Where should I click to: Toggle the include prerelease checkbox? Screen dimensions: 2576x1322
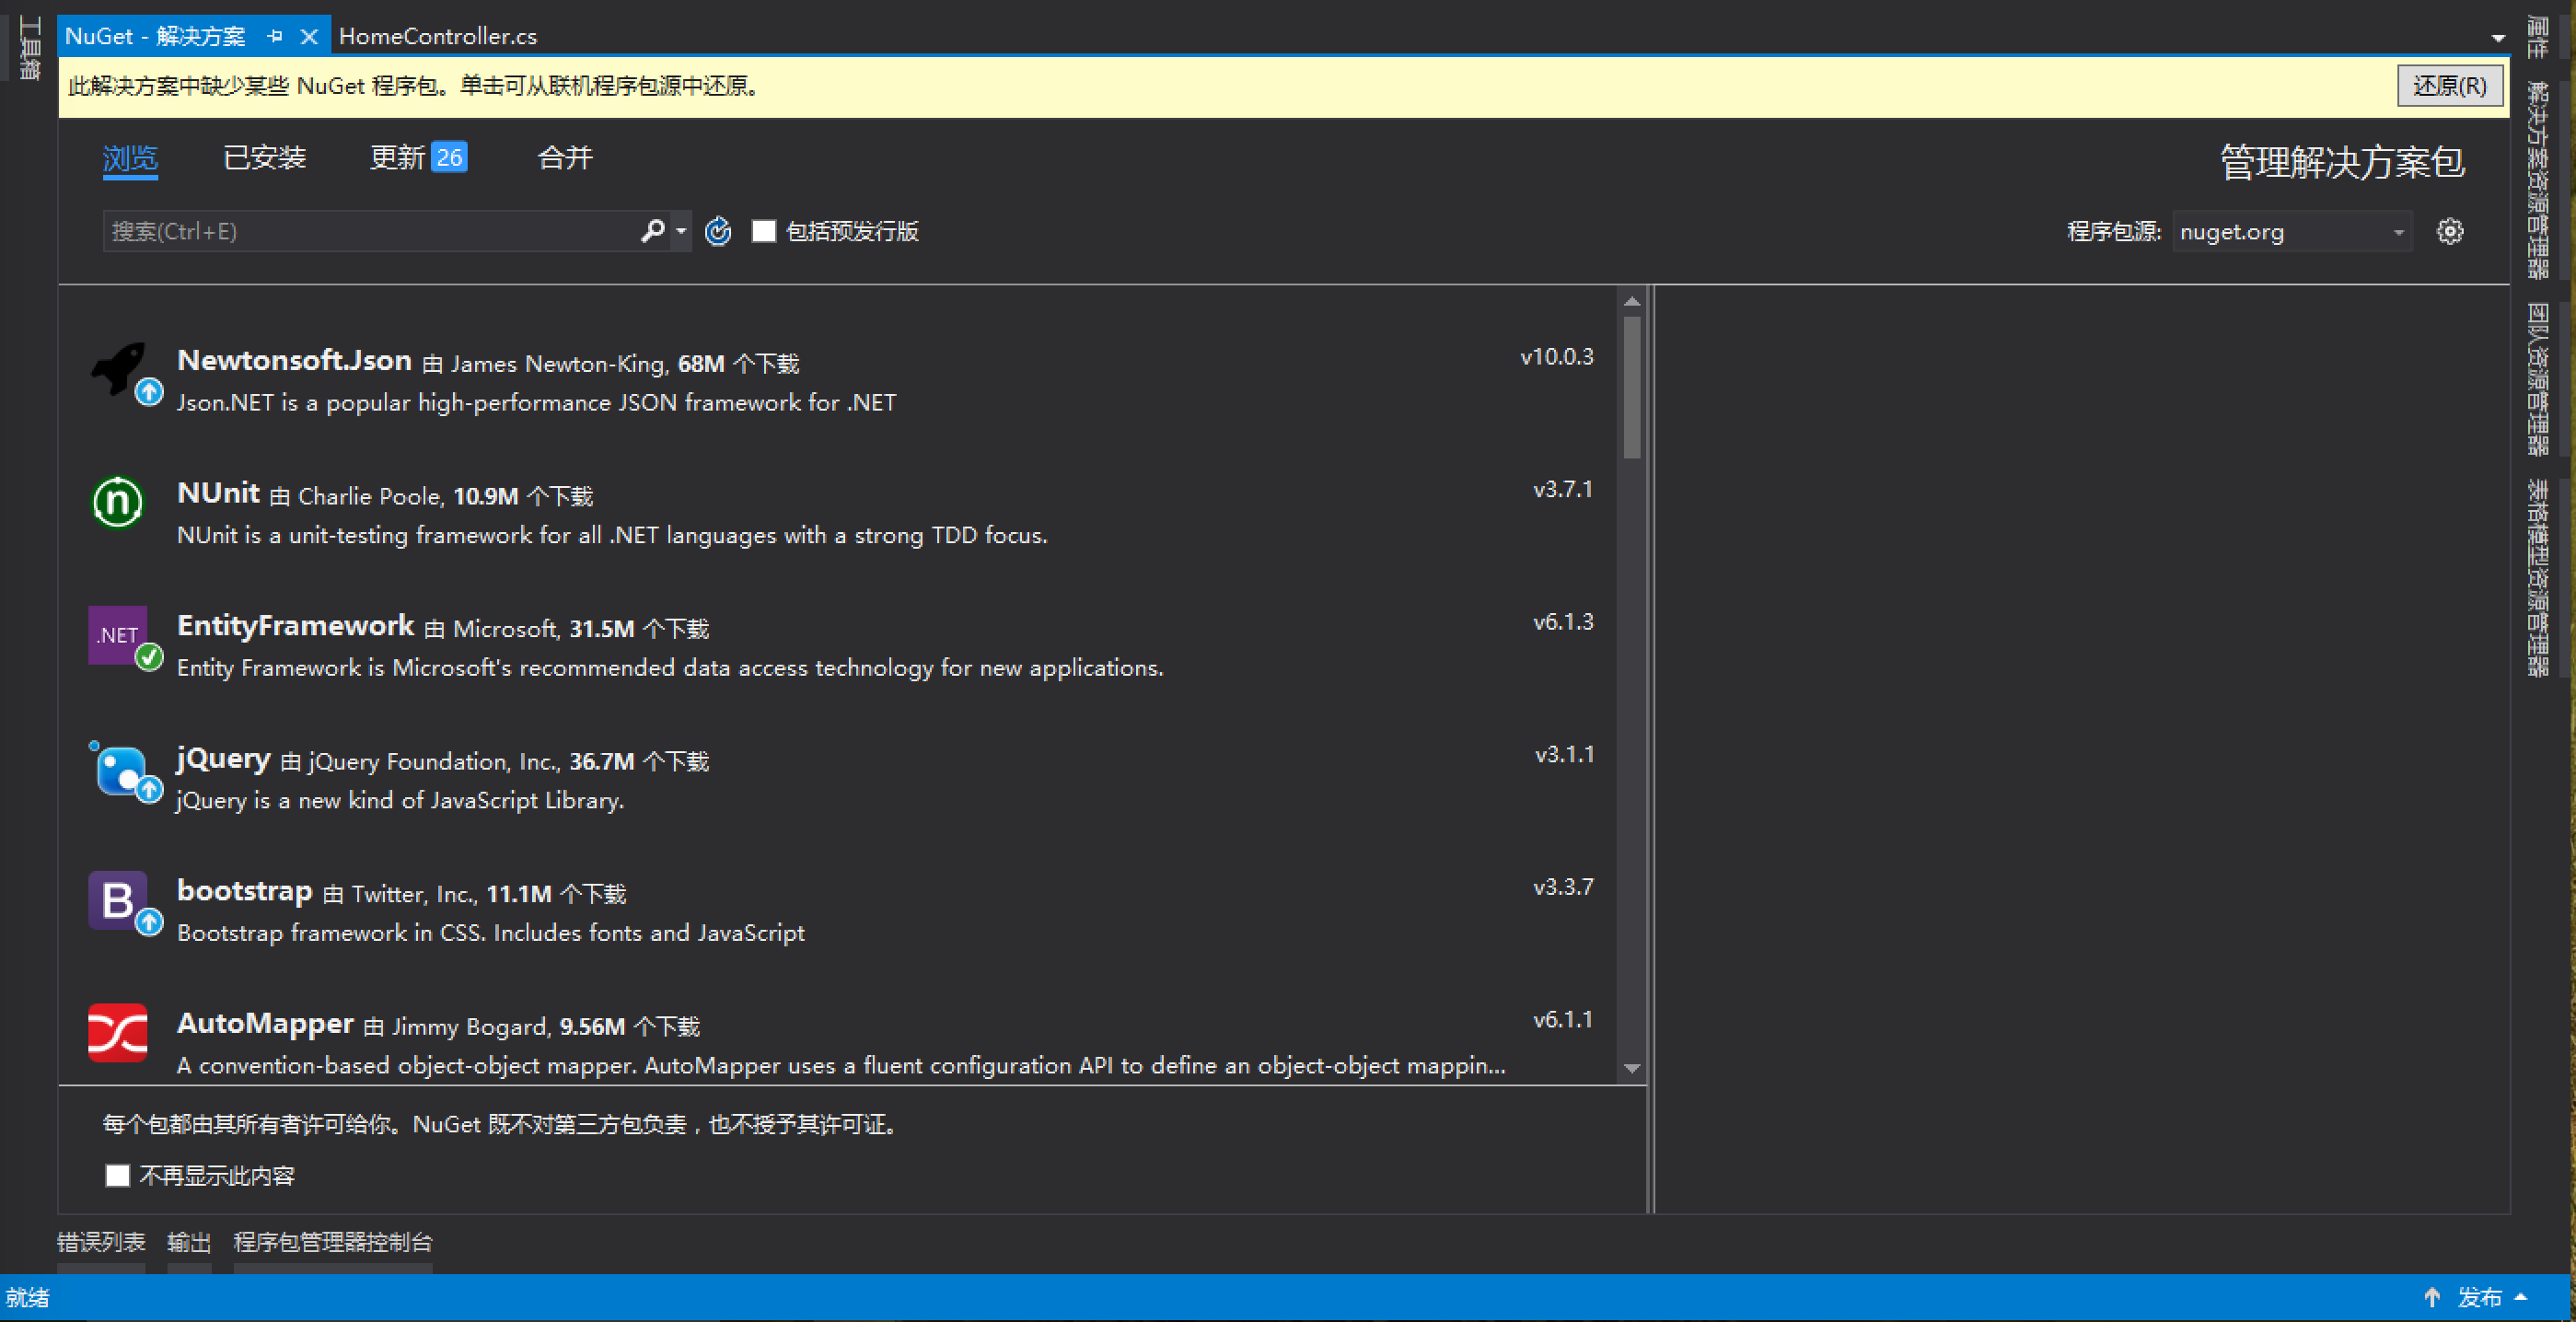(x=764, y=232)
